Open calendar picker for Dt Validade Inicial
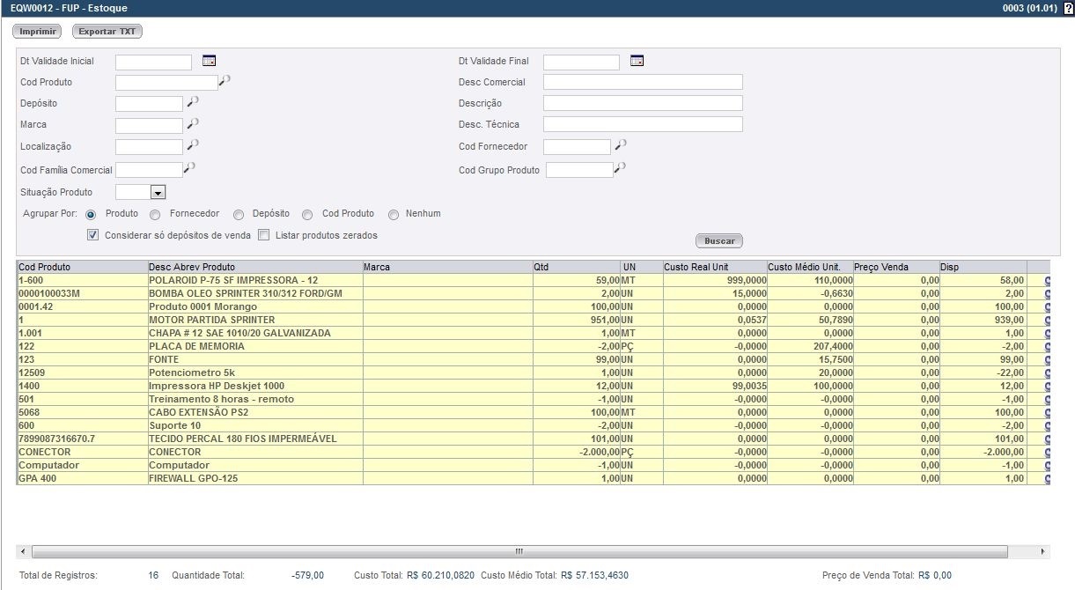 (x=209, y=61)
